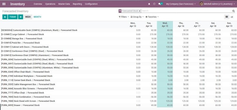Remove the Forecasted Stock filter tag
This screenshot has height=110, width=237.
click(140, 11)
